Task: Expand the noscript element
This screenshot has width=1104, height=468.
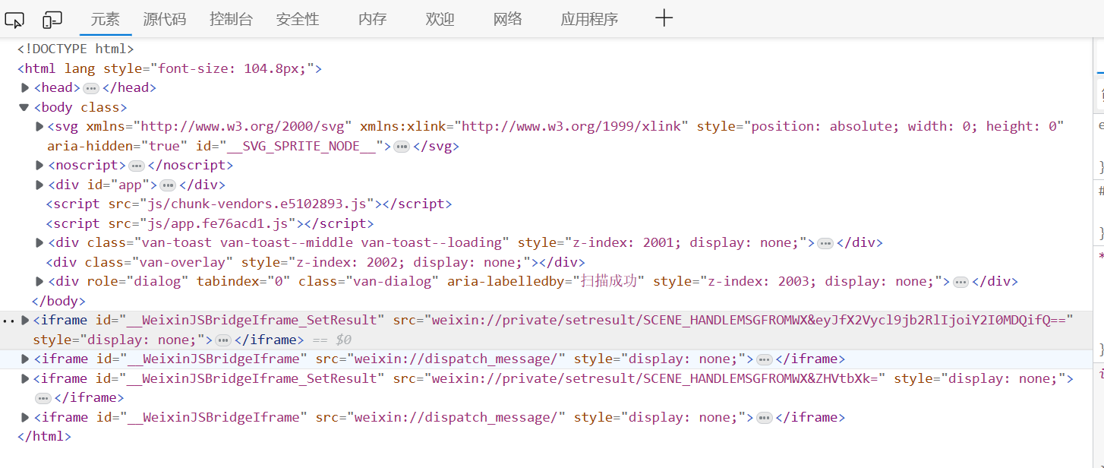Action: pyautogui.click(x=38, y=164)
